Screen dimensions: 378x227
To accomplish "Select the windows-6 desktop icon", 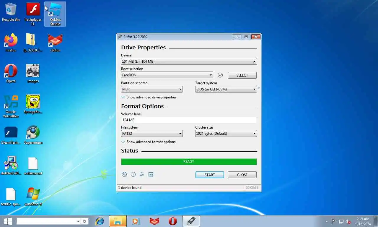I will coord(33,197).
